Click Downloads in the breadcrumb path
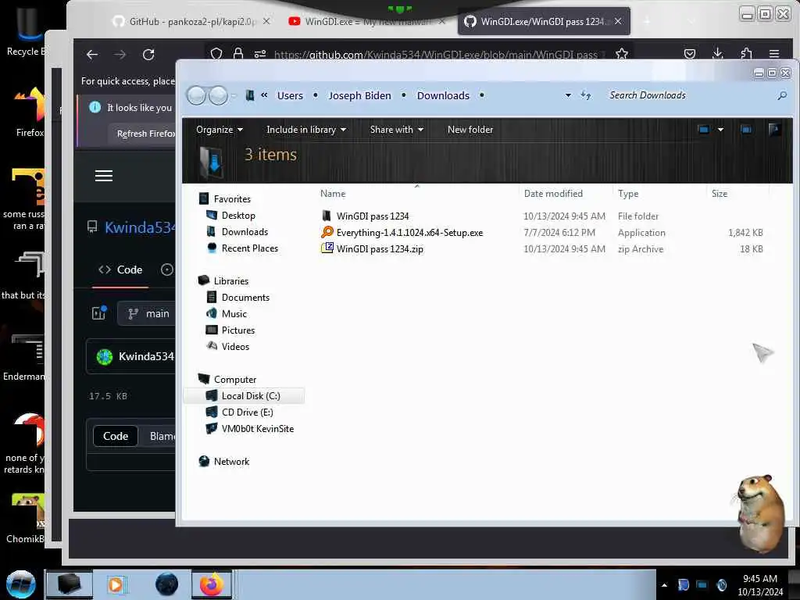 pos(443,95)
